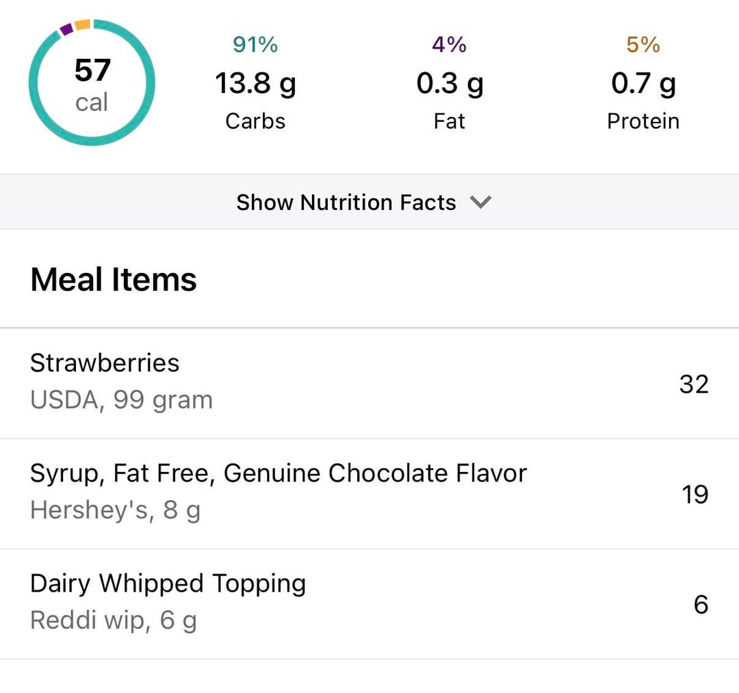Viewport: 739px width, 693px height.
Task: Click the Reddi wip, 6 g serving text
Action: pos(114,620)
